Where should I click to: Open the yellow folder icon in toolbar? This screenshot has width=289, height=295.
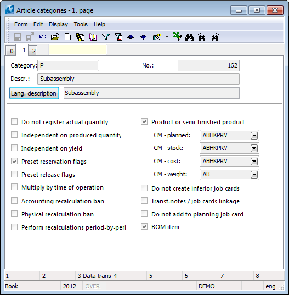pyautogui.click(x=55, y=37)
